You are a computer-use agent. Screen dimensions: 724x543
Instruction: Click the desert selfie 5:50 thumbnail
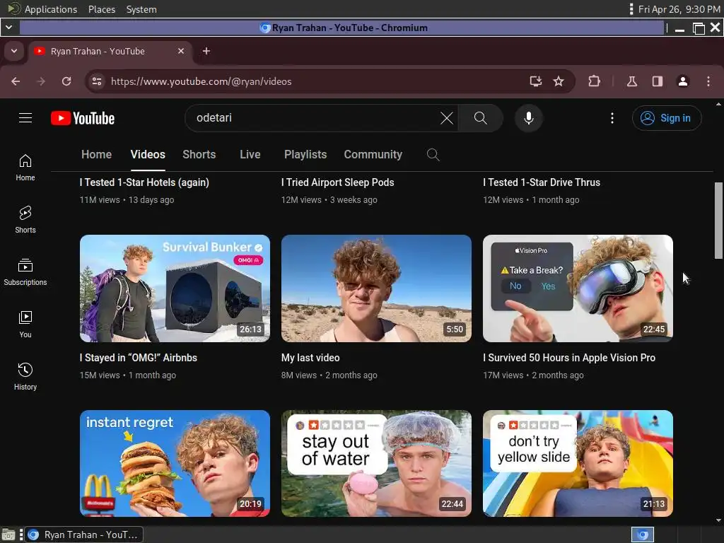pos(376,288)
